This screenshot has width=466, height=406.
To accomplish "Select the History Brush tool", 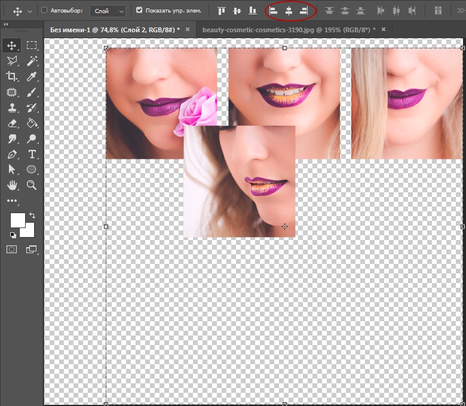I will 32,107.
